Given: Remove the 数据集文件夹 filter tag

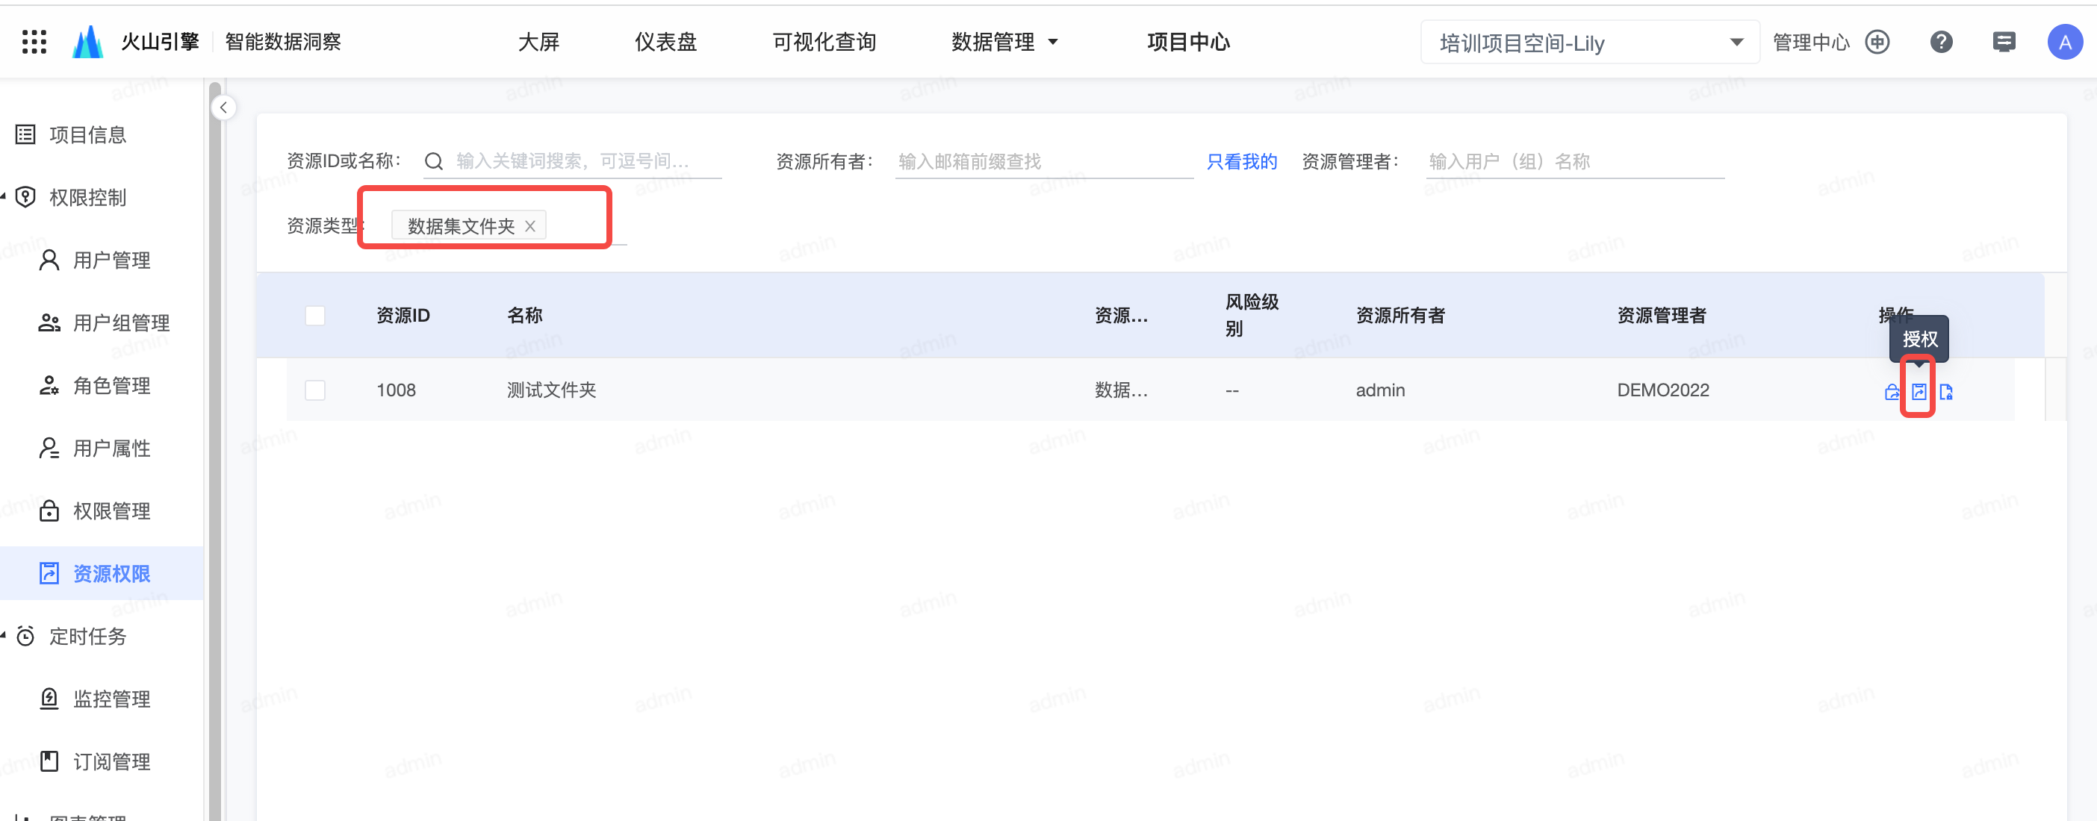Looking at the screenshot, I should coord(530,226).
